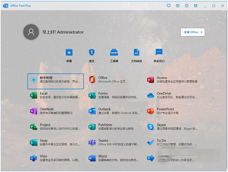The width and height of the screenshot is (228, 172).
Task: Click the Outlook title text
Action: click(104, 109)
